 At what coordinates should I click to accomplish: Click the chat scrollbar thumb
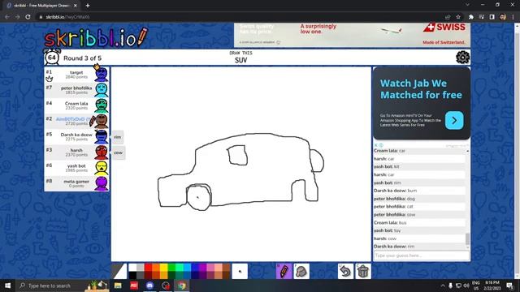(x=468, y=238)
